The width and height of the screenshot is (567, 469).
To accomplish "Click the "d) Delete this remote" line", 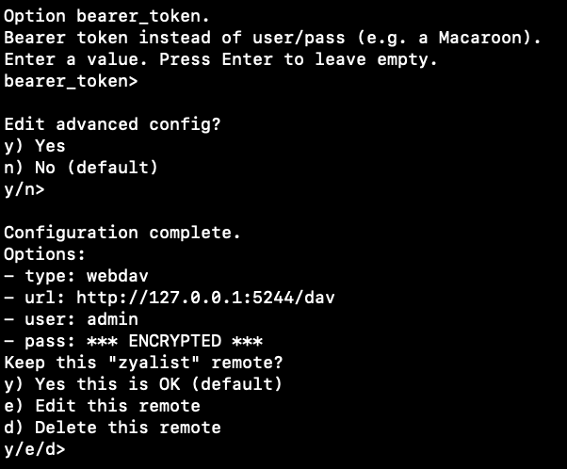I will 112,428.
